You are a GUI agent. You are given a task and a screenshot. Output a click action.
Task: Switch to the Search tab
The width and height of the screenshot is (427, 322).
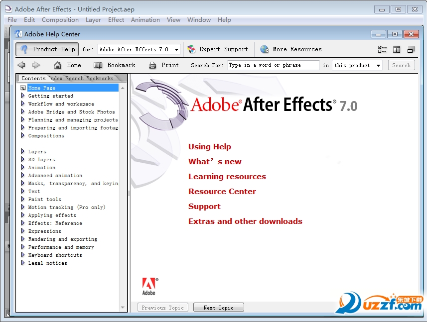[x=75, y=78]
